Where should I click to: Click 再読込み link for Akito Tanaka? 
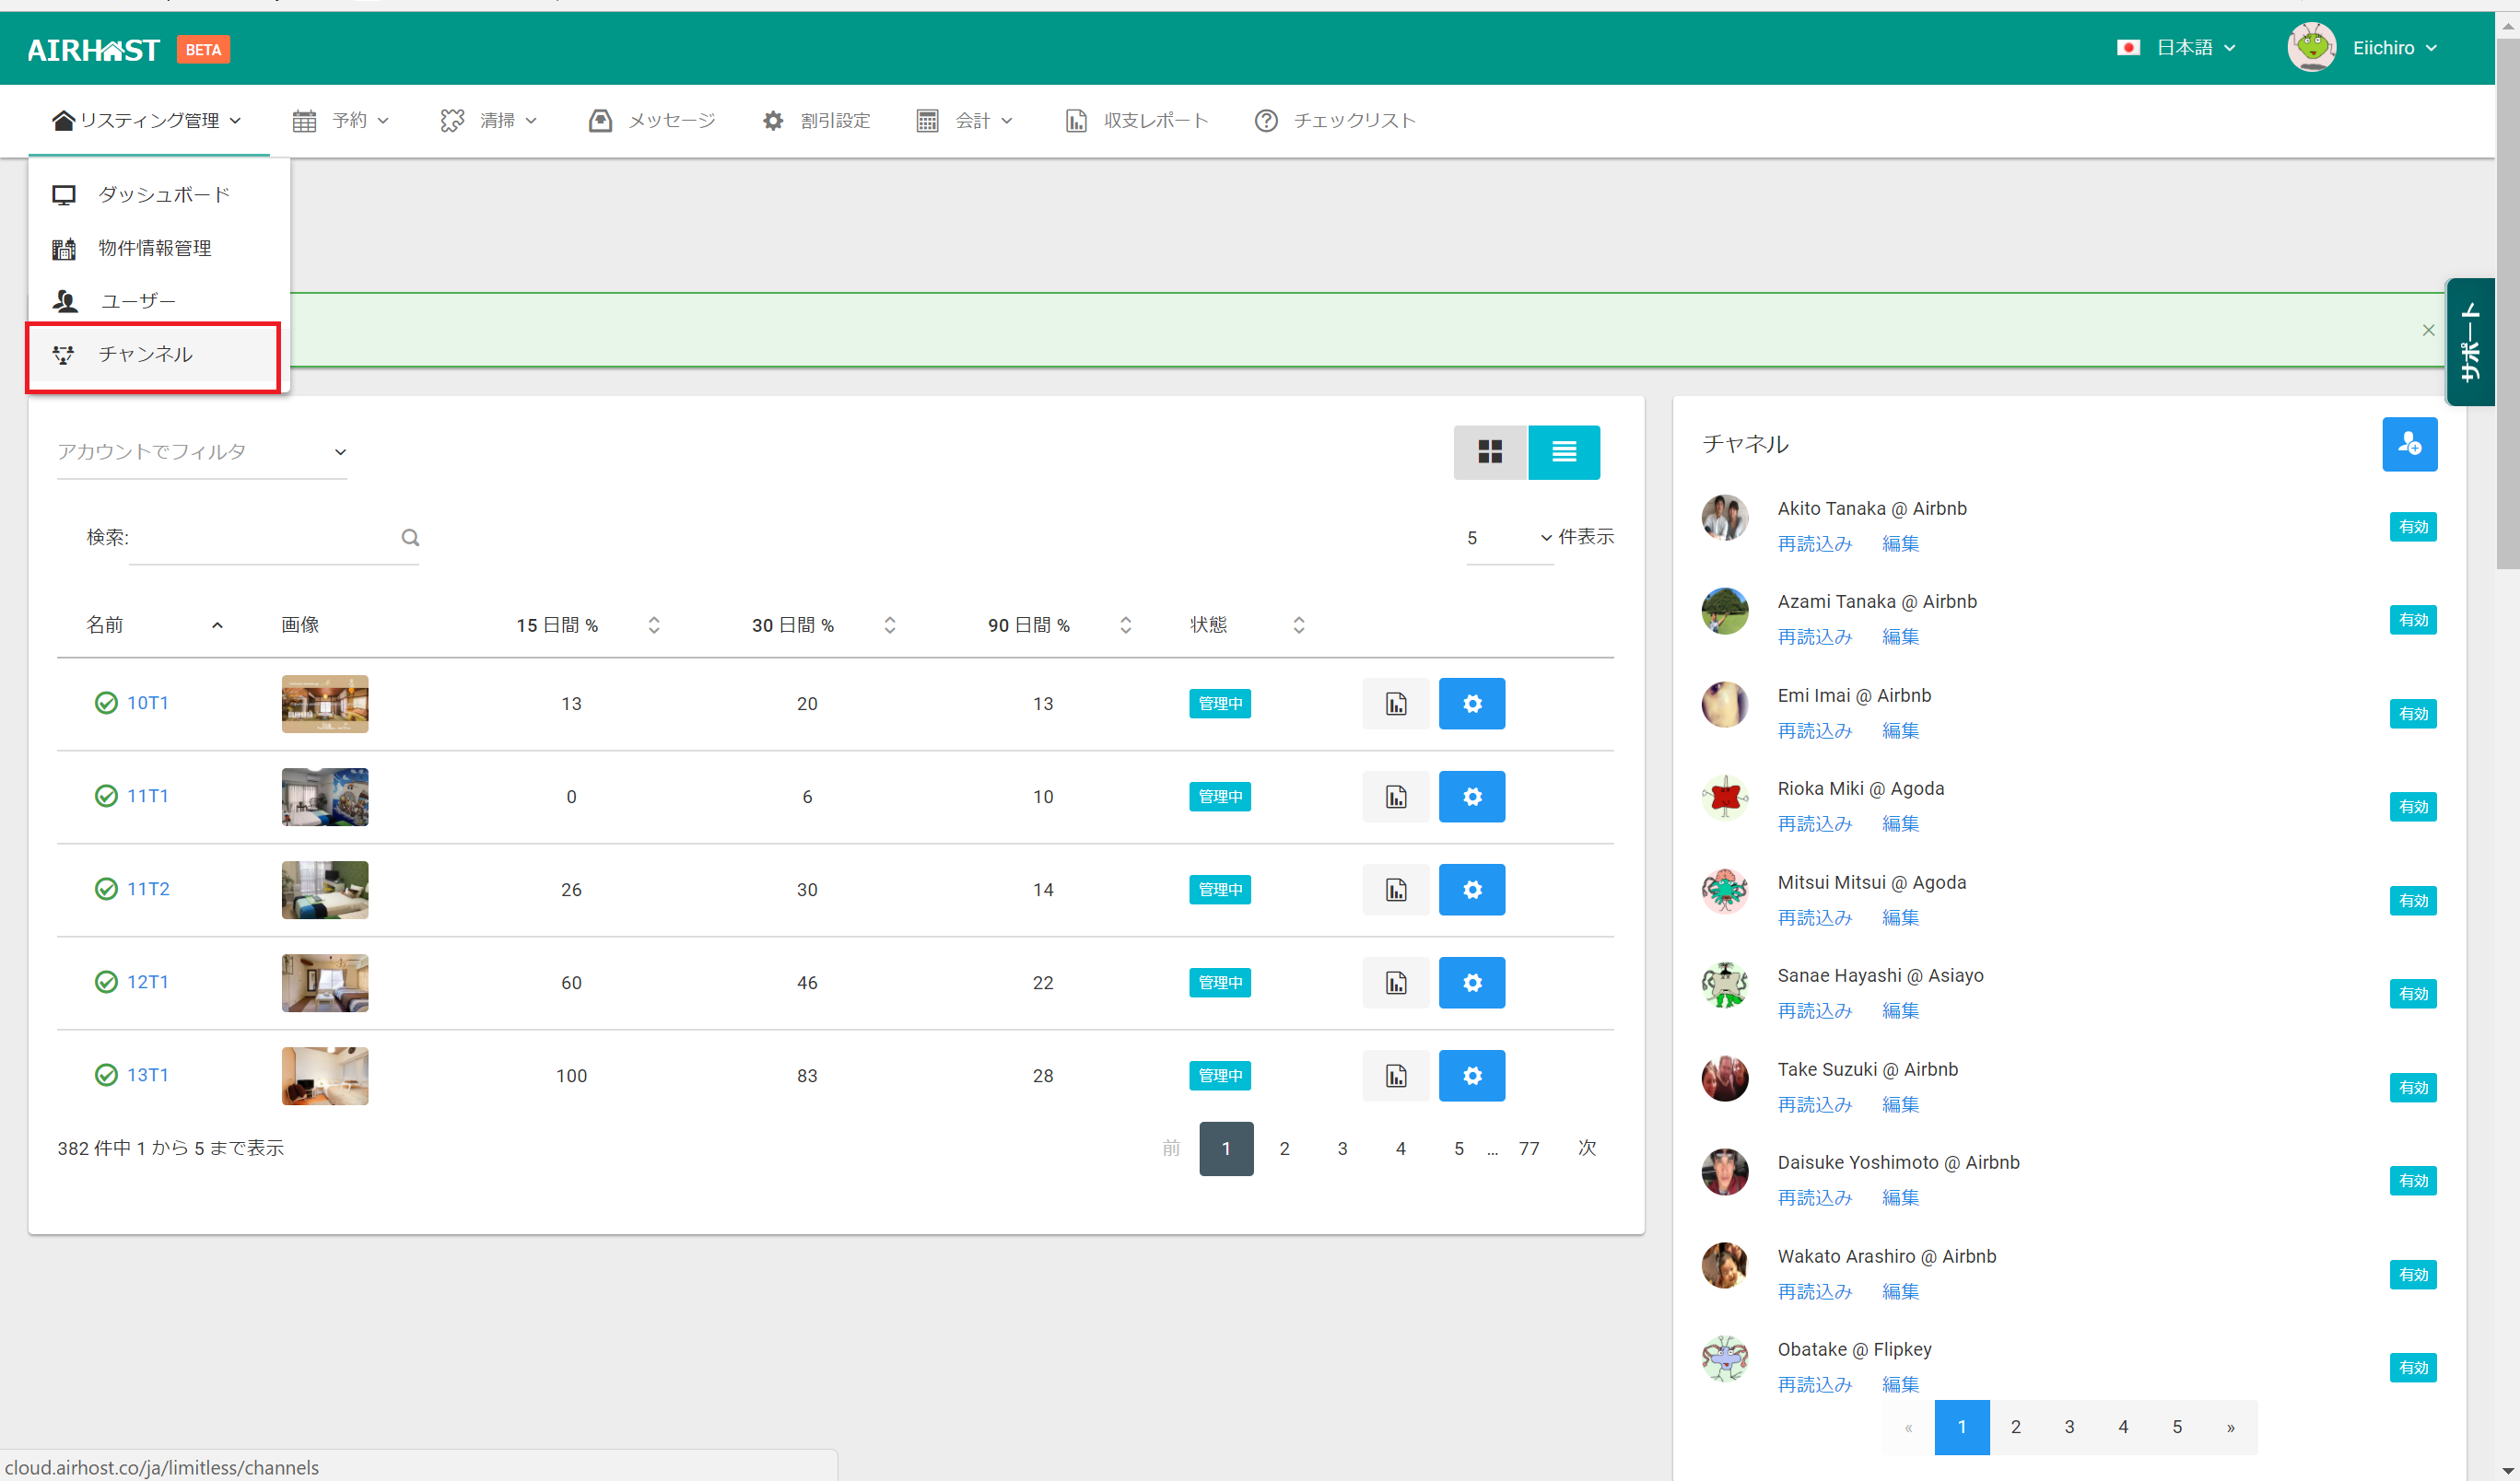(x=1814, y=543)
